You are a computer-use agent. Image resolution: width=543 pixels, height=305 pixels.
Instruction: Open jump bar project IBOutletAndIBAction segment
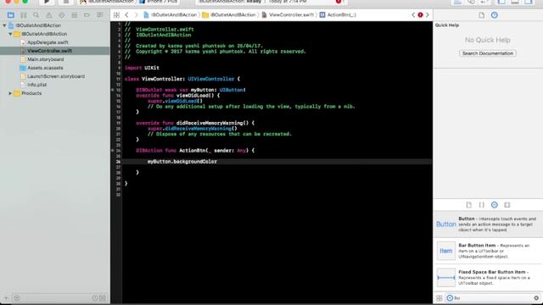(x=170, y=15)
